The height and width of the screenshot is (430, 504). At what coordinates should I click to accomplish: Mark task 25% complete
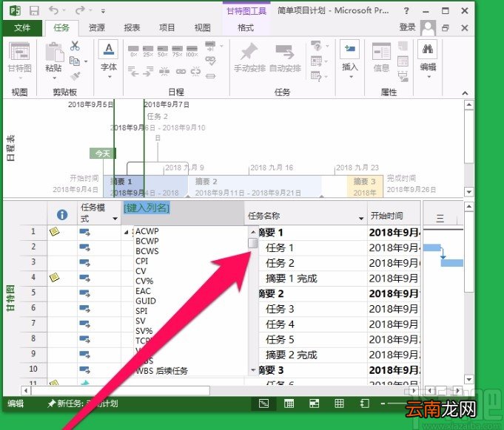pyautogui.click(x=148, y=51)
